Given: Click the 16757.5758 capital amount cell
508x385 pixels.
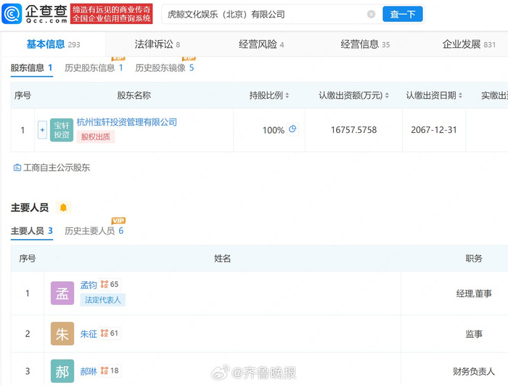Looking at the screenshot, I should 354,130.
